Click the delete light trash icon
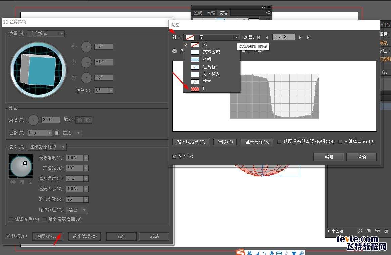This screenshot has height=255, width=391. [30, 182]
